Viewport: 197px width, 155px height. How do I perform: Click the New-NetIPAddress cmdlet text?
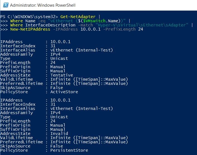[x=30, y=29]
